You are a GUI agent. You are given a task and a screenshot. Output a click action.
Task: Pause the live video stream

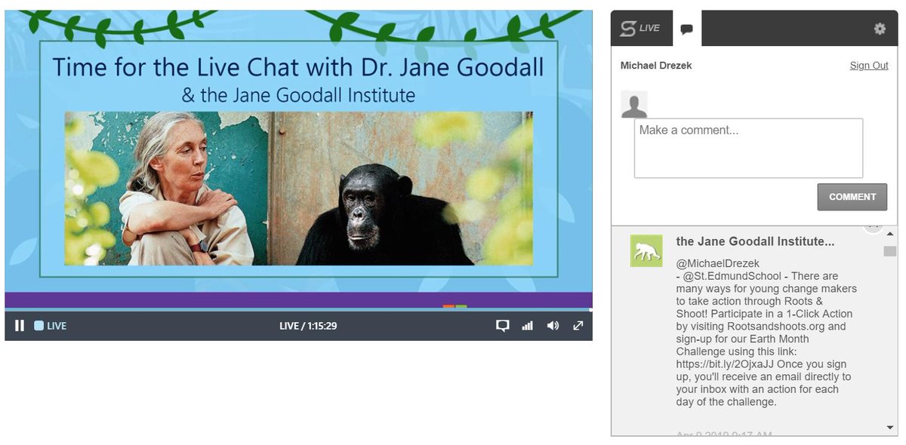(x=20, y=326)
